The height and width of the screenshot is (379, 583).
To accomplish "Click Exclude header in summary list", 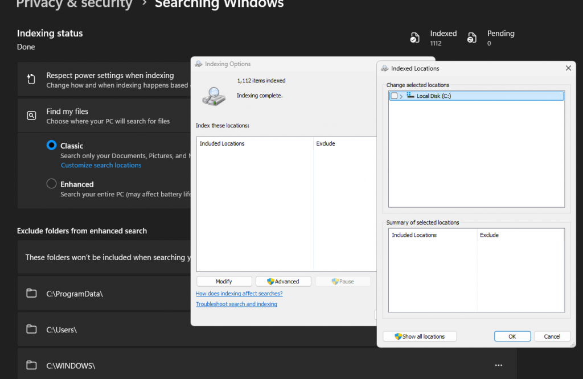I will click(489, 235).
